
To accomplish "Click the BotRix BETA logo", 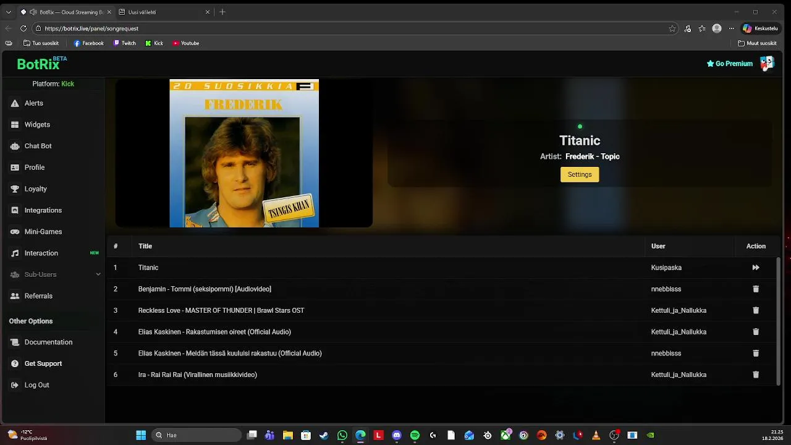I will pyautogui.click(x=41, y=63).
